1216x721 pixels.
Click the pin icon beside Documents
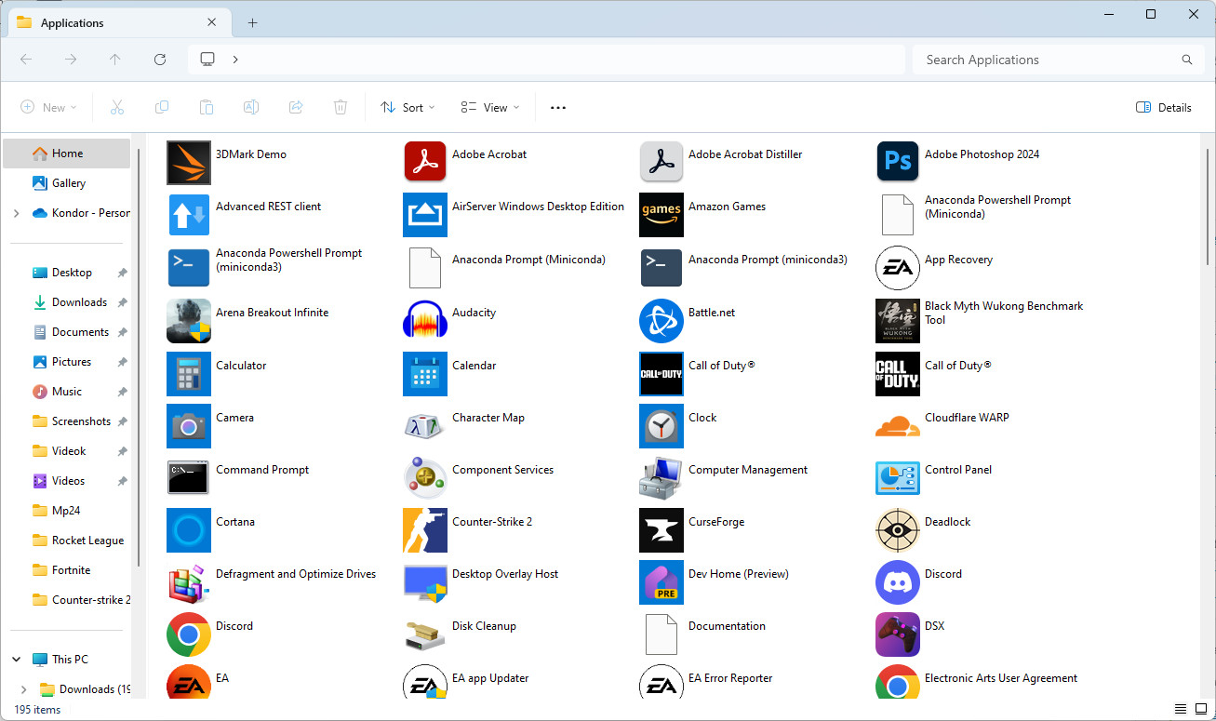pyautogui.click(x=123, y=332)
